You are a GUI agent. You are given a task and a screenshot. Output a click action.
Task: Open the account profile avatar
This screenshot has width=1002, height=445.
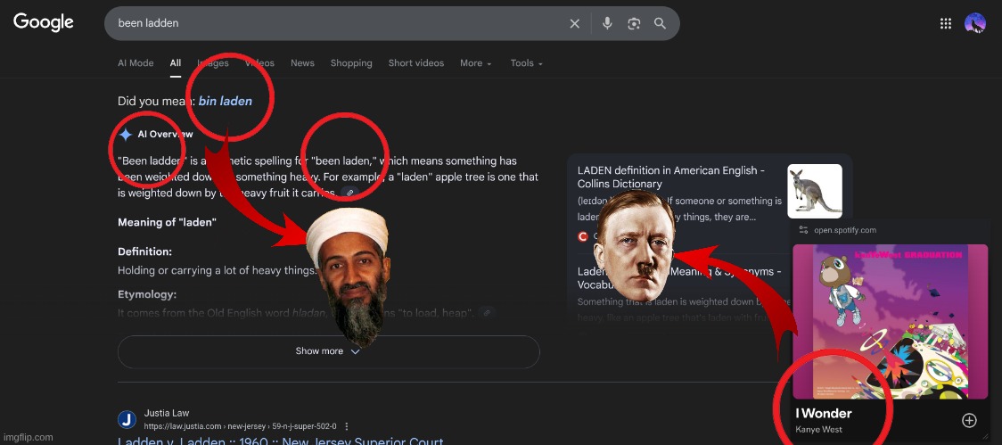[975, 23]
